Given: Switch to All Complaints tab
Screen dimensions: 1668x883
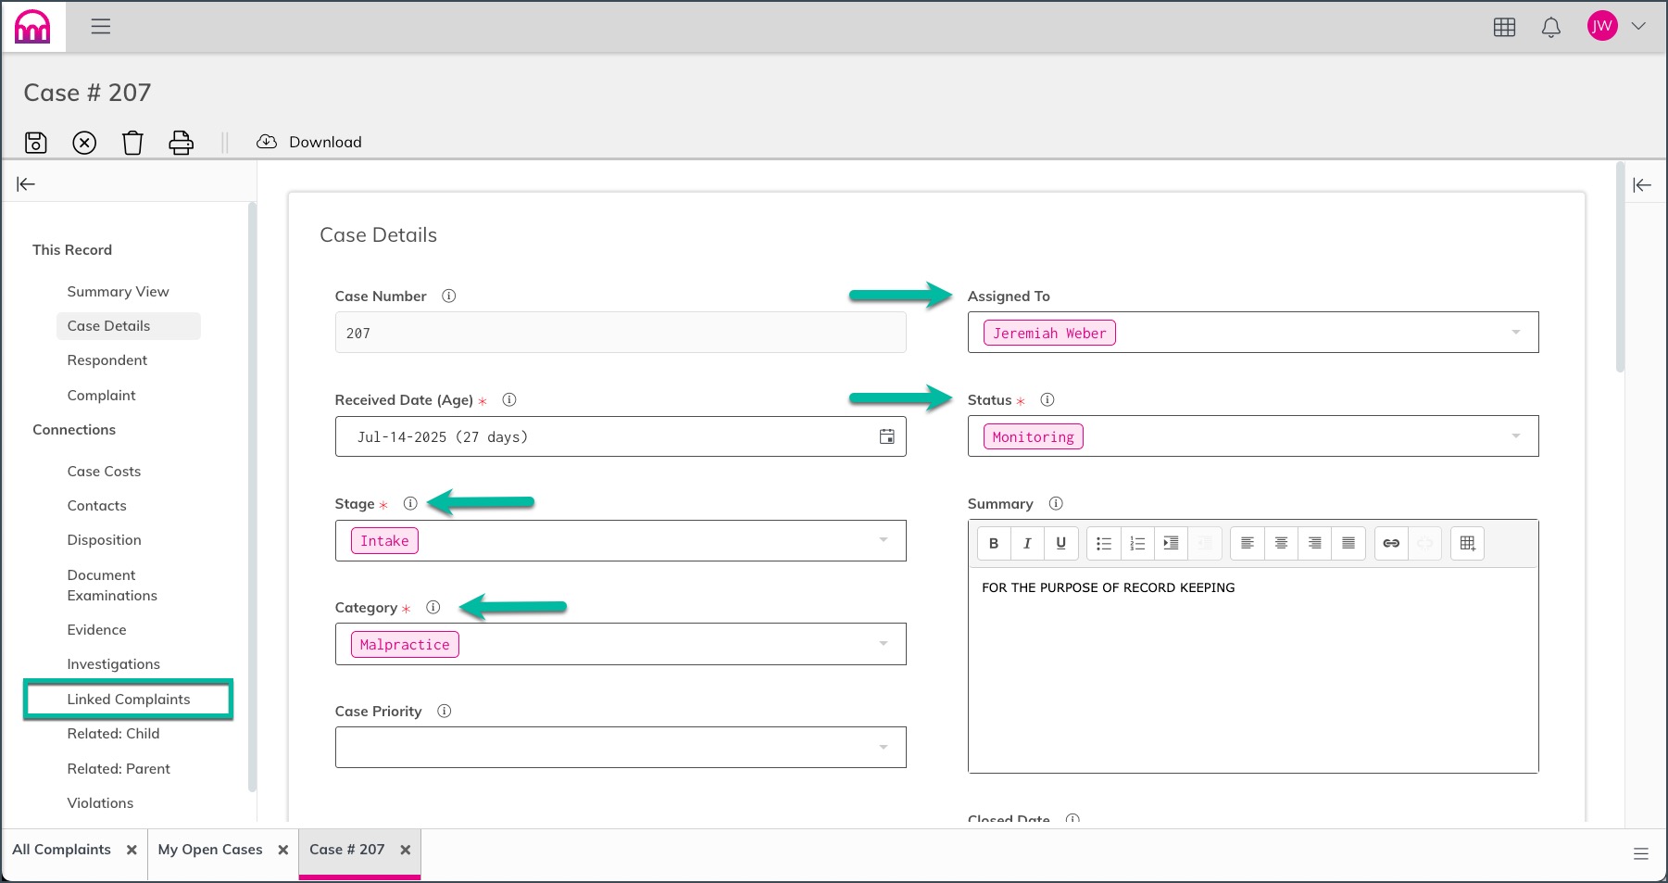Looking at the screenshot, I should (x=61, y=850).
